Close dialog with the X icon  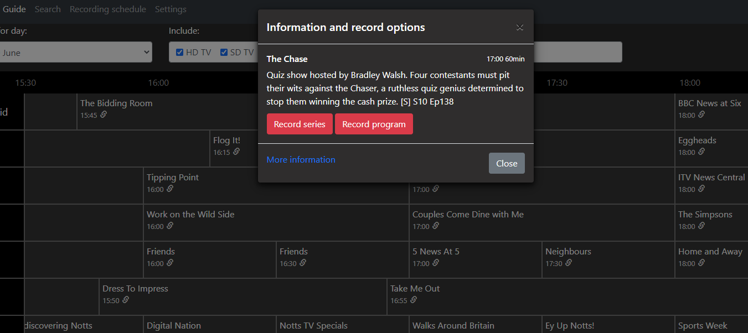click(519, 28)
